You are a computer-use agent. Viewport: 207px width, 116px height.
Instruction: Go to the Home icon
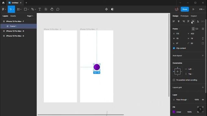(3, 3)
